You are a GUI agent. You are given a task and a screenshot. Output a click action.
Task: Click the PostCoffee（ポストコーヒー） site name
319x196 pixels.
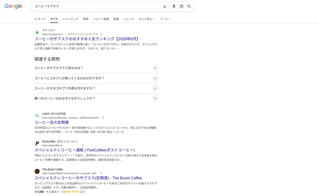[60, 141]
